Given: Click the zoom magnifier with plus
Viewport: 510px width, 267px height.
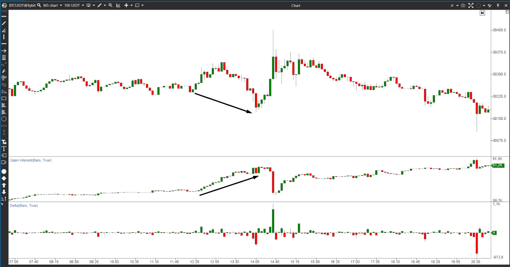Looking at the screenshot, I should pyautogui.click(x=111, y=5).
